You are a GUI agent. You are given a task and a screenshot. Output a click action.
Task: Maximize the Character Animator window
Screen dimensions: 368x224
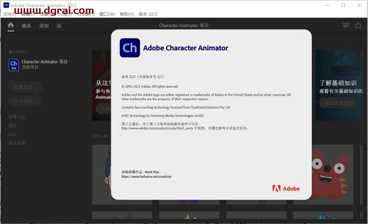[x=343, y=5]
